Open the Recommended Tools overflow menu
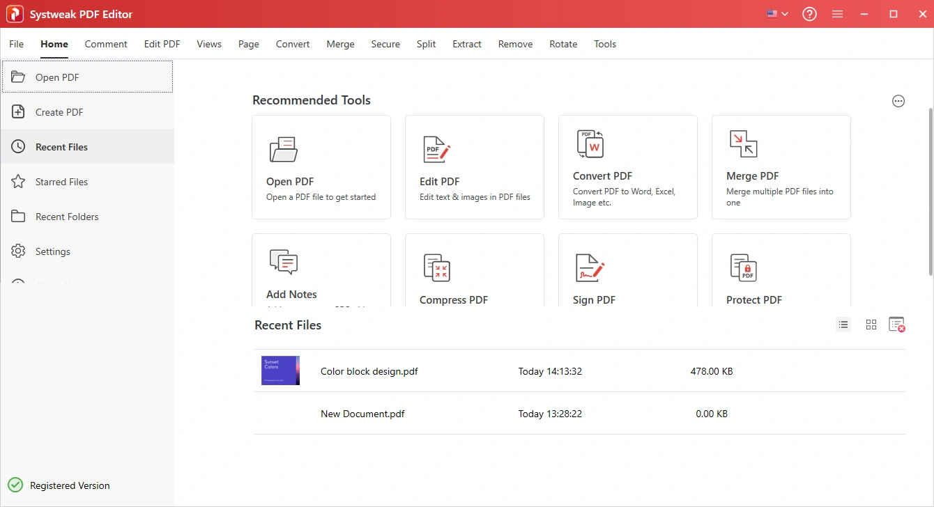The image size is (934, 507). (898, 100)
